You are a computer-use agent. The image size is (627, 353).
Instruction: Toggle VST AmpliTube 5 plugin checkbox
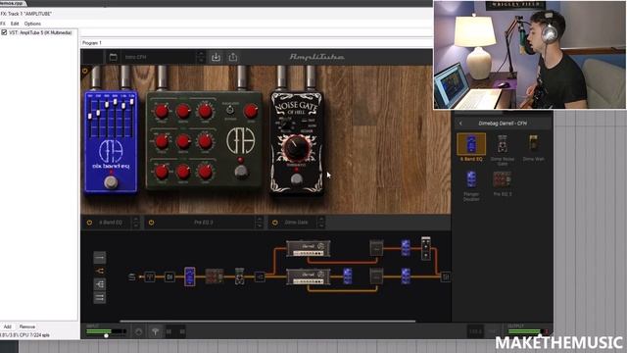point(4,32)
